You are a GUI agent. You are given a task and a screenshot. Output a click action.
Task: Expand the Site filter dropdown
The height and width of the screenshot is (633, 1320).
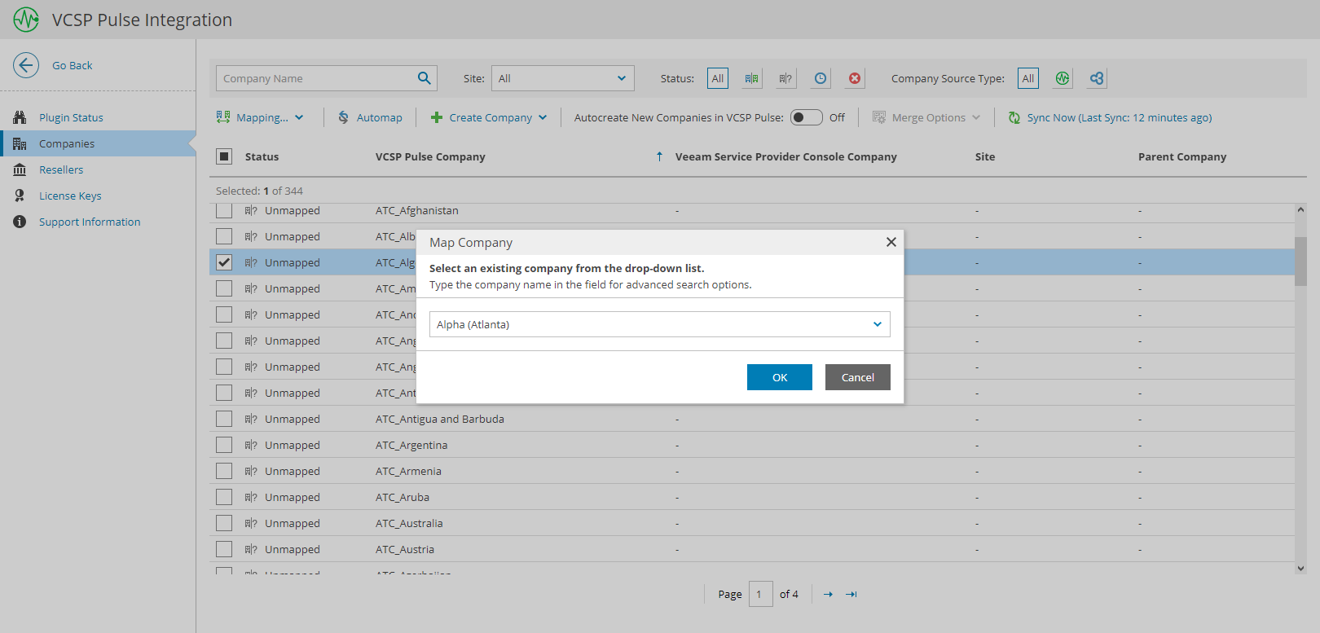tap(621, 78)
